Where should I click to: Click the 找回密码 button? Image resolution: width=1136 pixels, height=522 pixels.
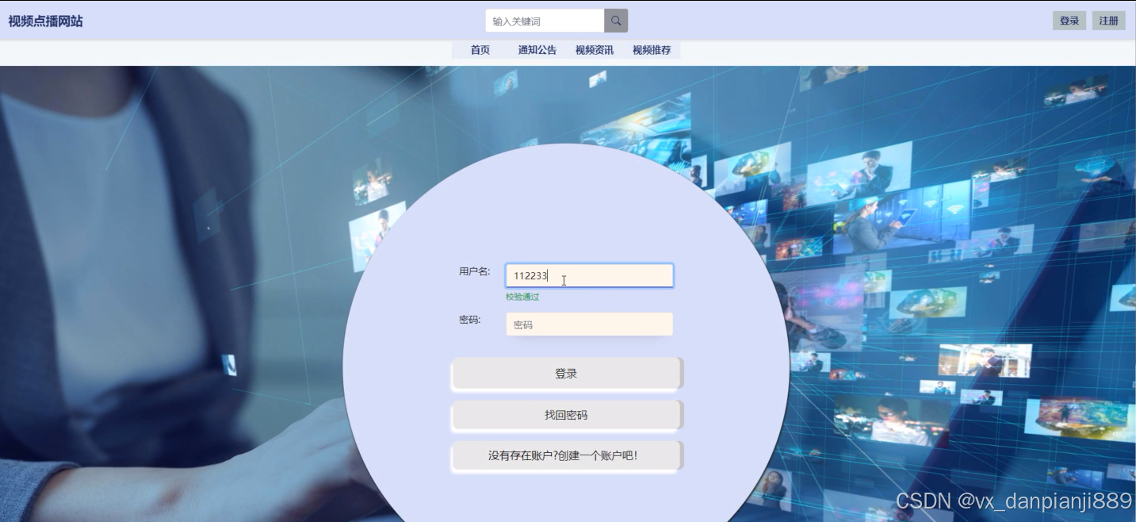566,415
